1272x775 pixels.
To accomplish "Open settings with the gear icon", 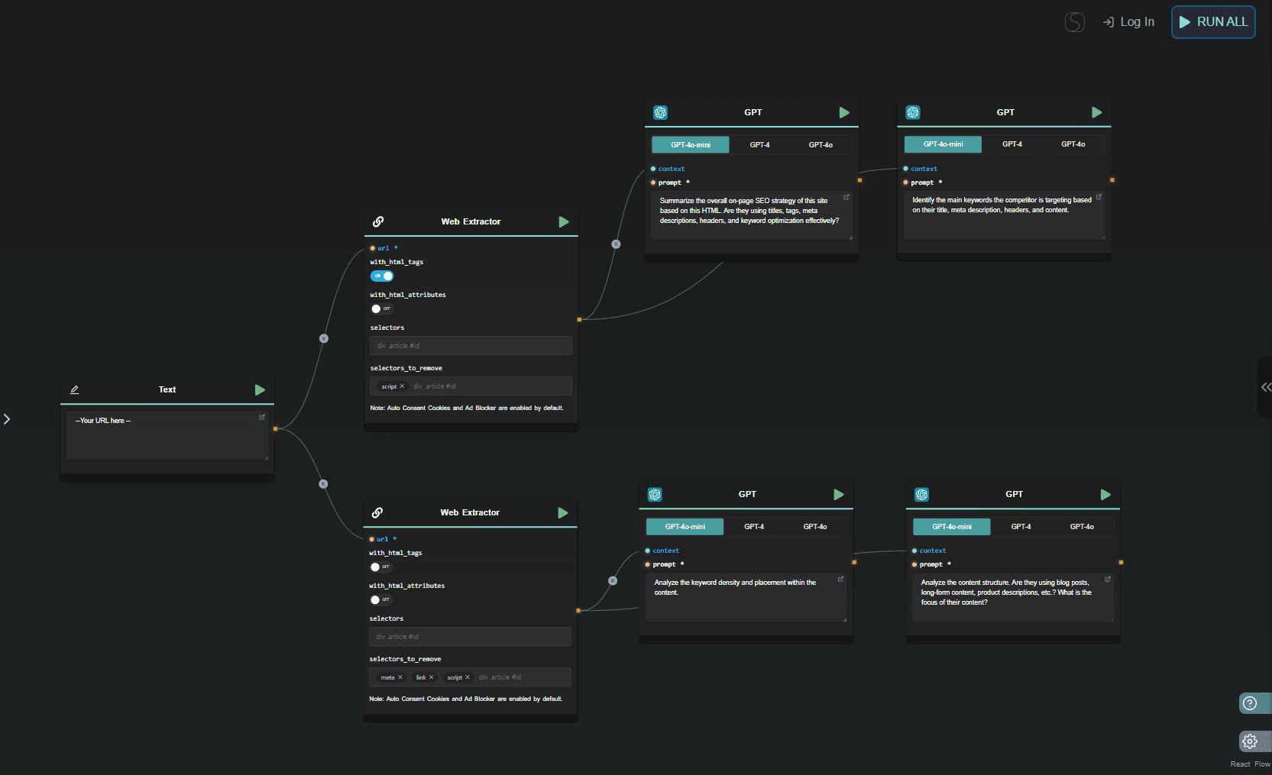I will click(1250, 741).
